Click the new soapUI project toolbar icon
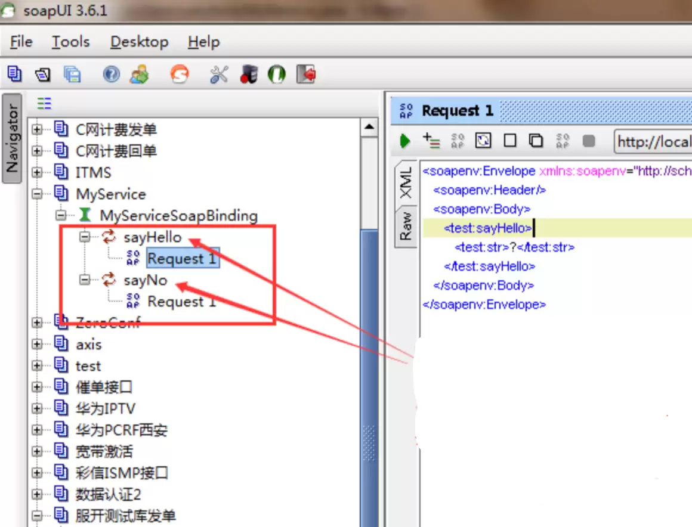Screen dimensions: 692x527 point(14,74)
